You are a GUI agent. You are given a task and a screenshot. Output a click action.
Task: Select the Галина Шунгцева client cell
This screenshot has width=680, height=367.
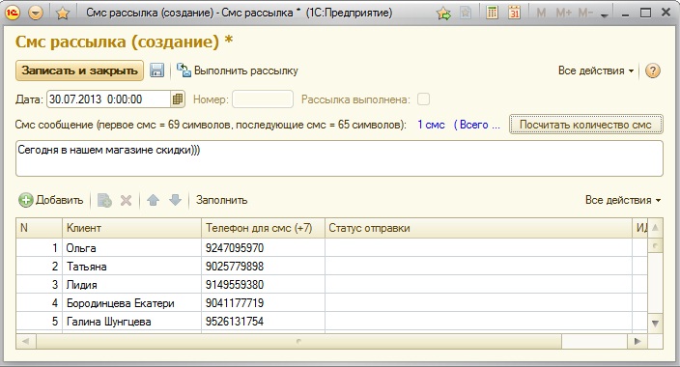[x=131, y=321]
